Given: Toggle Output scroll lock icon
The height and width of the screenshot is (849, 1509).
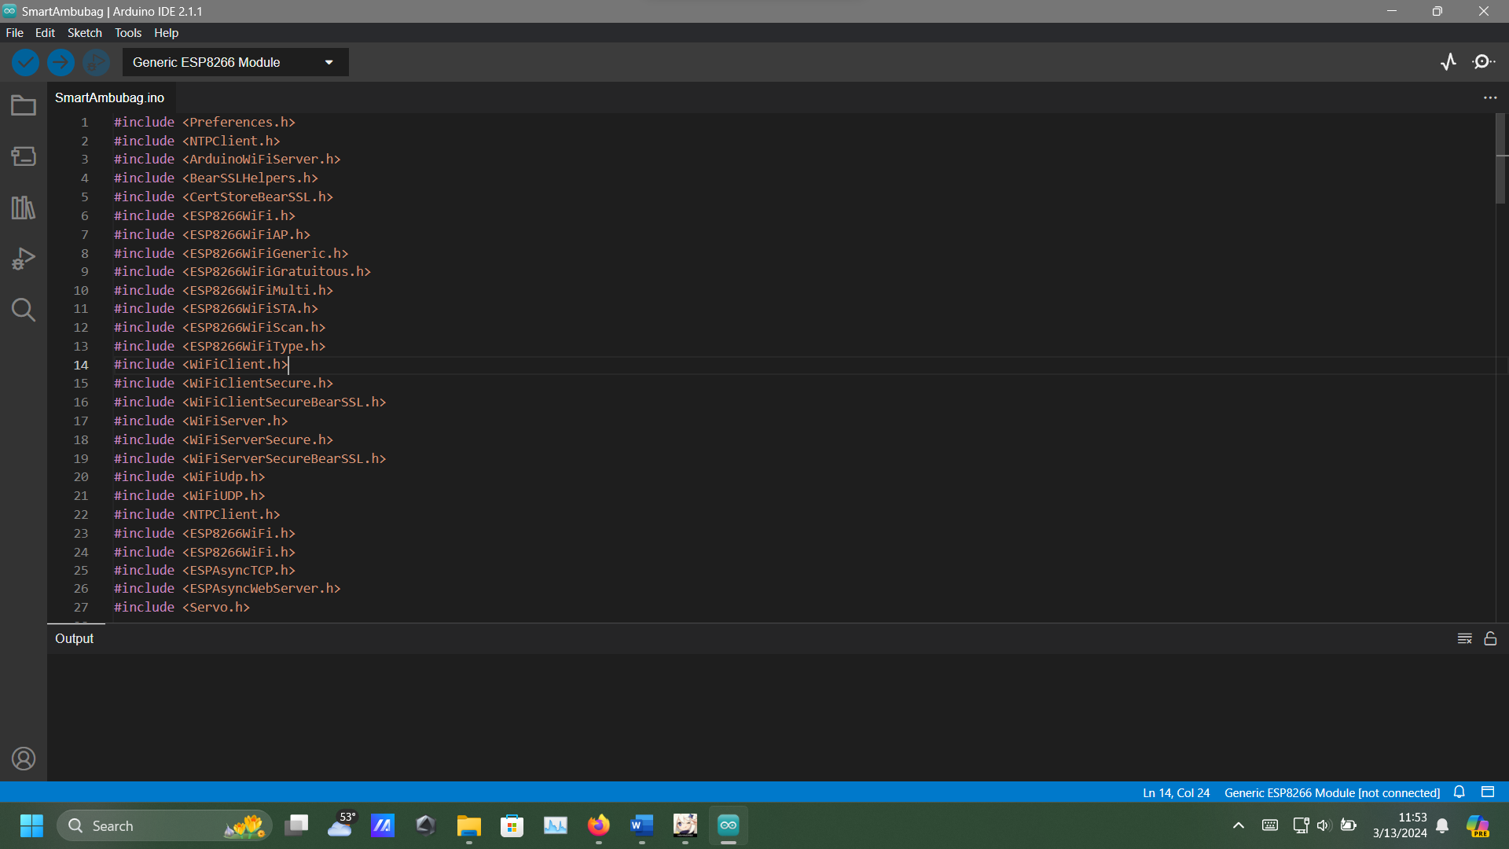Looking at the screenshot, I should point(1490,638).
